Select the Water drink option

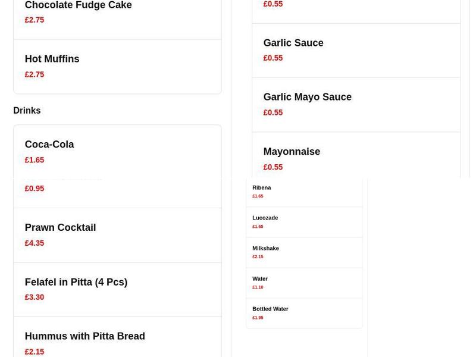click(x=259, y=278)
